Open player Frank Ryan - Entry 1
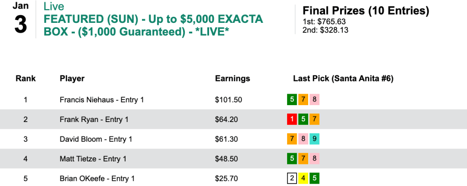 pos(94,120)
